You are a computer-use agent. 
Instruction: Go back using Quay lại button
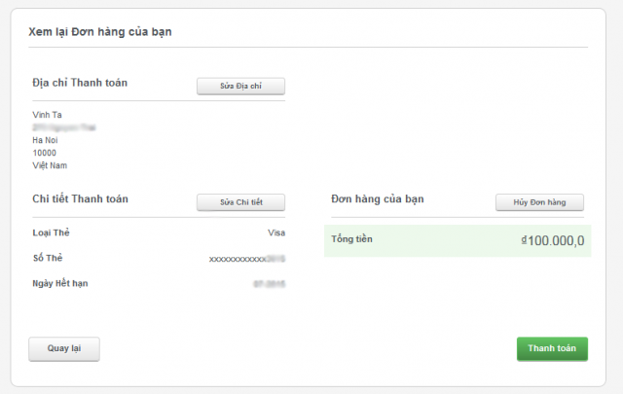[64, 348]
